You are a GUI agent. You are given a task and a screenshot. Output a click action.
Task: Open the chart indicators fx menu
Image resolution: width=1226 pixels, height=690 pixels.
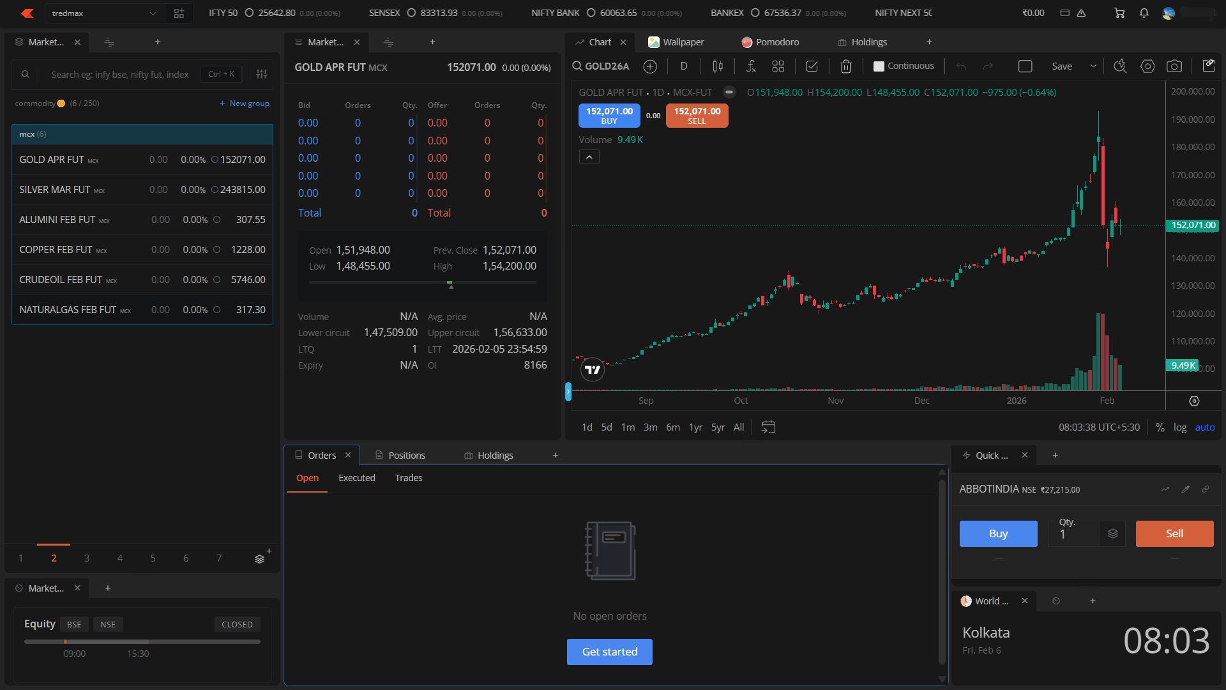tap(751, 66)
